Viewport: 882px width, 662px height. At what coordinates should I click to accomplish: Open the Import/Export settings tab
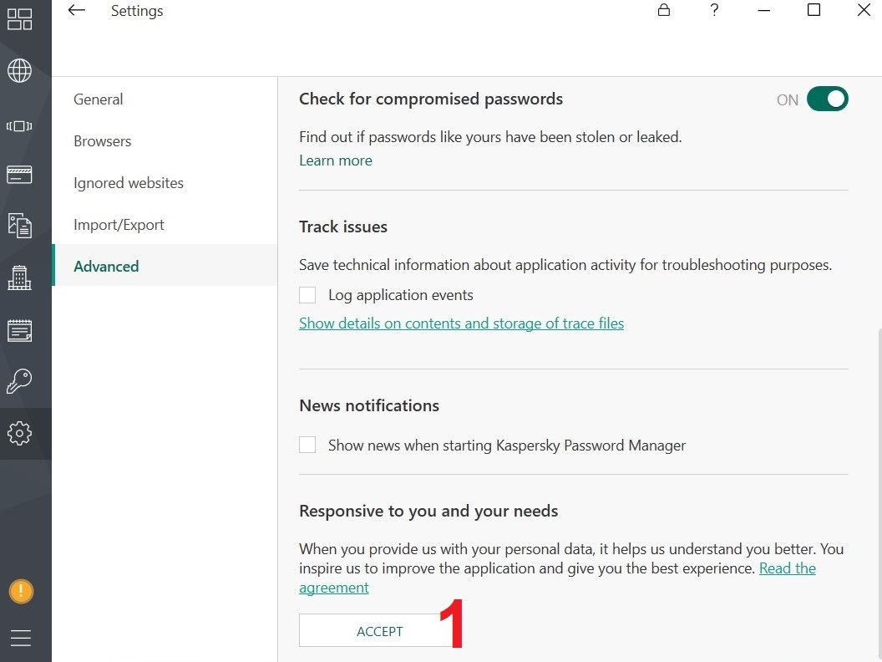pos(119,225)
